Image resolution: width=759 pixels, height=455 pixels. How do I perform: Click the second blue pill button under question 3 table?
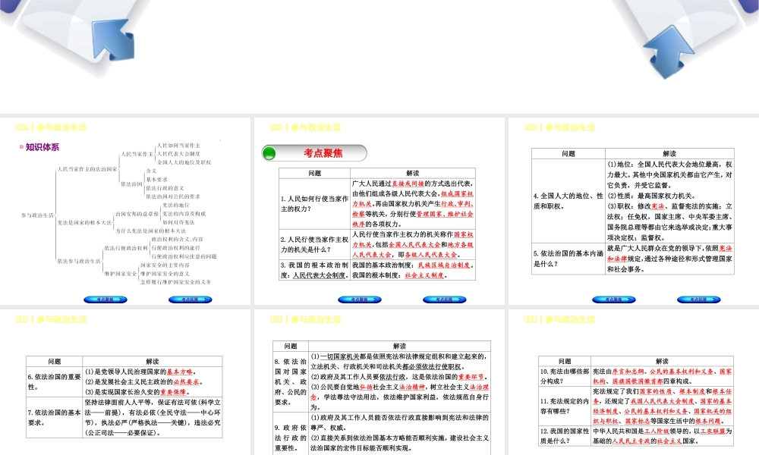444,300
